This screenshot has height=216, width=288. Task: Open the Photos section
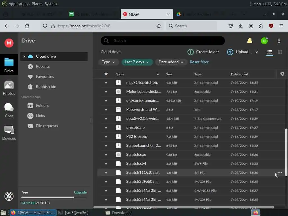click(x=9, y=88)
